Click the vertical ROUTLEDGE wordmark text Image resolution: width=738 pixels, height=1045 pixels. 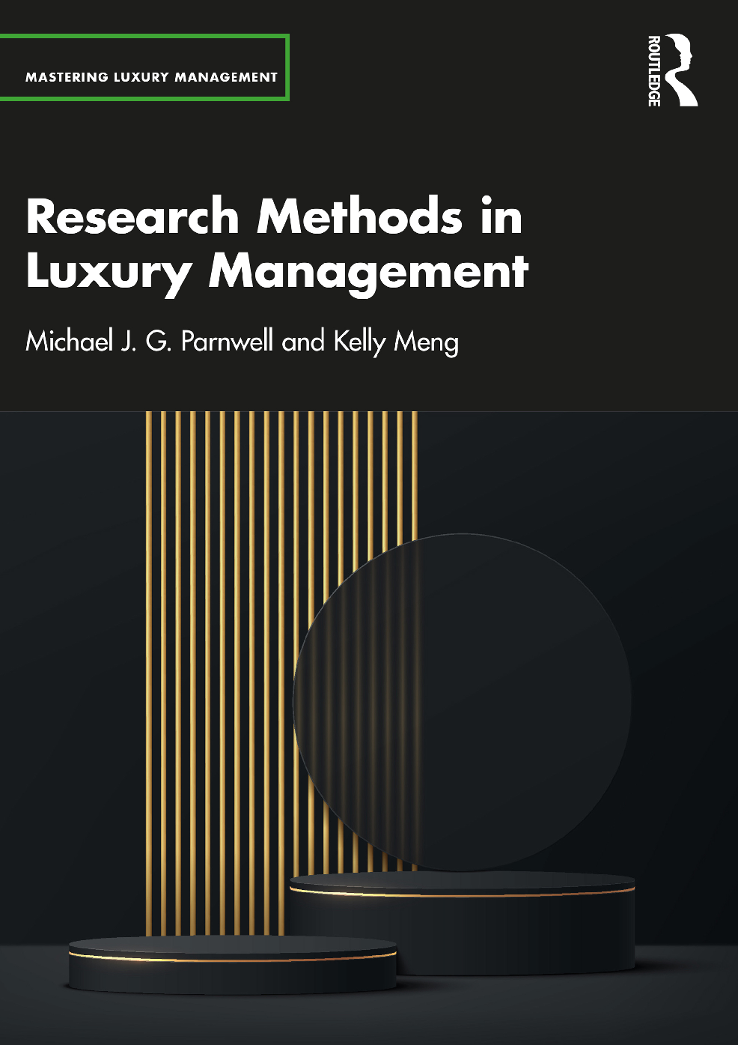653,70
